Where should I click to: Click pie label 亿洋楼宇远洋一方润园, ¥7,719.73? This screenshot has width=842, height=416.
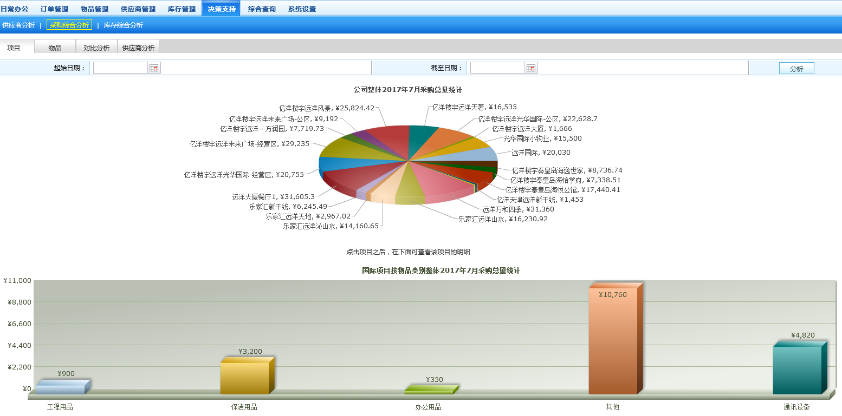[x=272, y=129]
